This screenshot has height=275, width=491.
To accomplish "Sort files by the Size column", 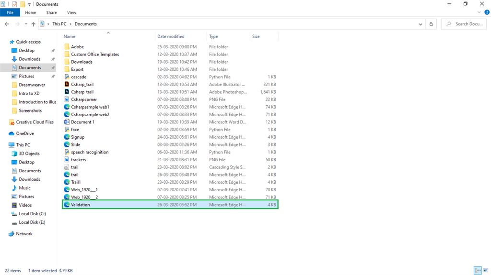I will [x=256, y=36].
